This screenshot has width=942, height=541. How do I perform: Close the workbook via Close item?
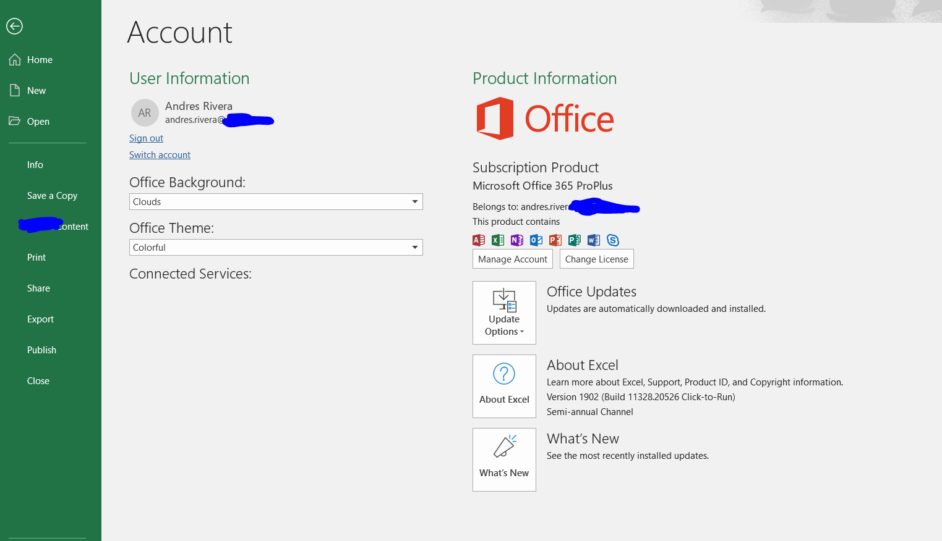point(38,381)
